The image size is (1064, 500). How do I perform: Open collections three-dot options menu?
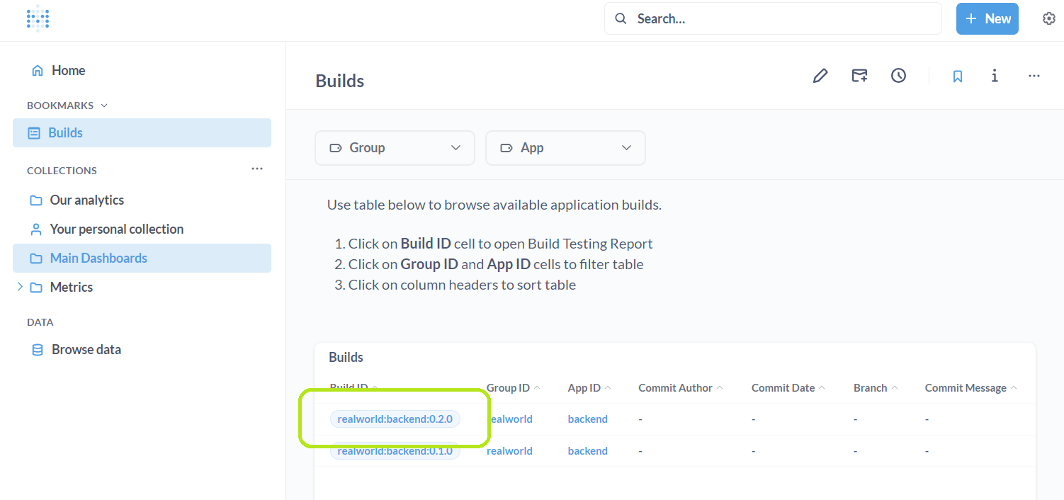point(257,169)
